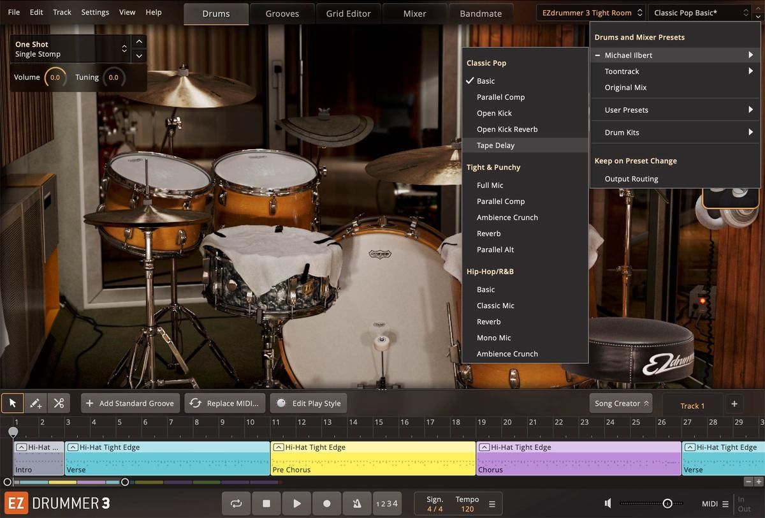Select the arrow pointer tool

pos(13,403)
